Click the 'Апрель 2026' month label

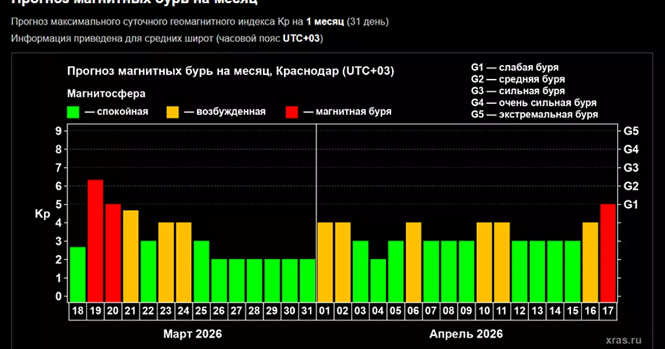click(x=466, y=334)
